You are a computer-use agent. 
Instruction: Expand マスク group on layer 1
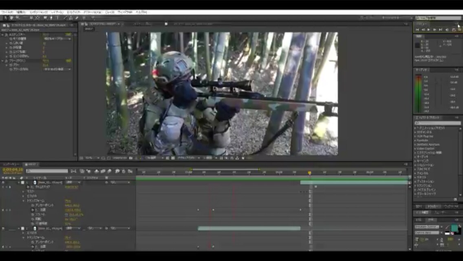(23, 192)
